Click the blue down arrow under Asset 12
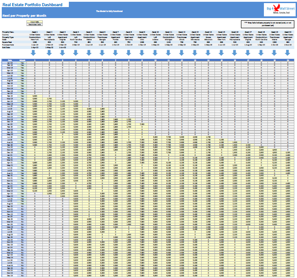The image size is (297, 278). (181, 53)
